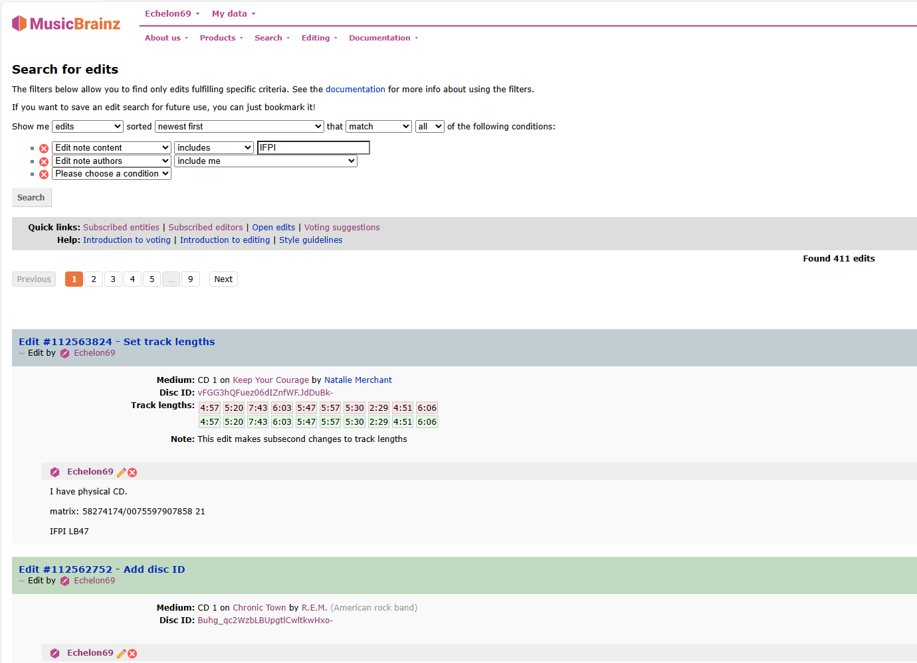Open Edit #112563824 Set track lengths
Screen dimensions: 917x663
(117, 342)
